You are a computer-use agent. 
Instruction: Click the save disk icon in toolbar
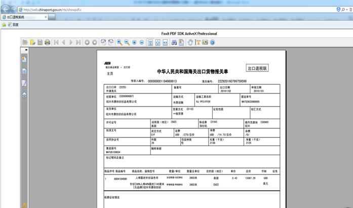[40, 42]
